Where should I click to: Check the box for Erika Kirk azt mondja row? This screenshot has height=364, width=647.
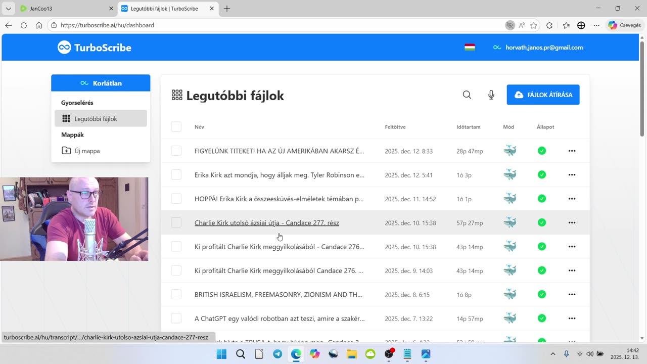click(x=176, y=175)
